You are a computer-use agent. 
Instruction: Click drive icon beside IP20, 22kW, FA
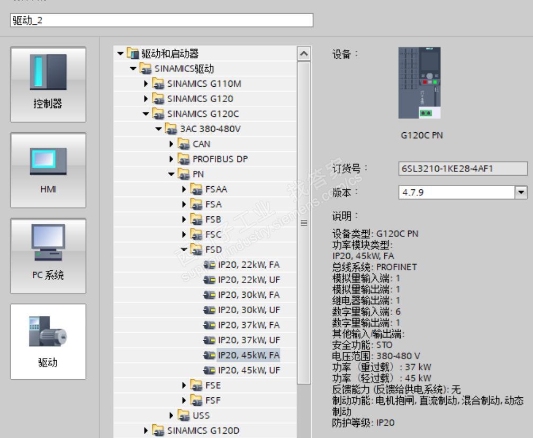click(210, 264)
